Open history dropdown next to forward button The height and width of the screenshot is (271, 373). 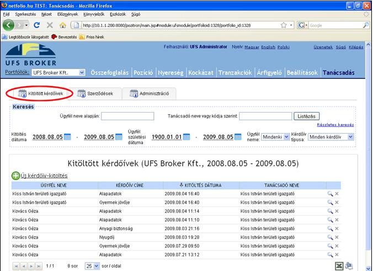pos(26,25)
